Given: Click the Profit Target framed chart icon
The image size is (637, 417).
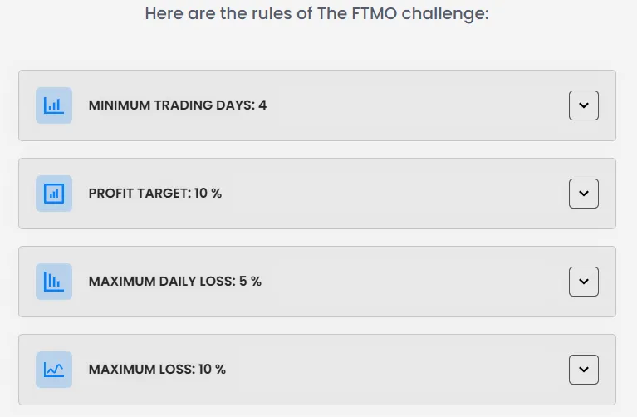Looking at the screenshot, I should 54,194.
